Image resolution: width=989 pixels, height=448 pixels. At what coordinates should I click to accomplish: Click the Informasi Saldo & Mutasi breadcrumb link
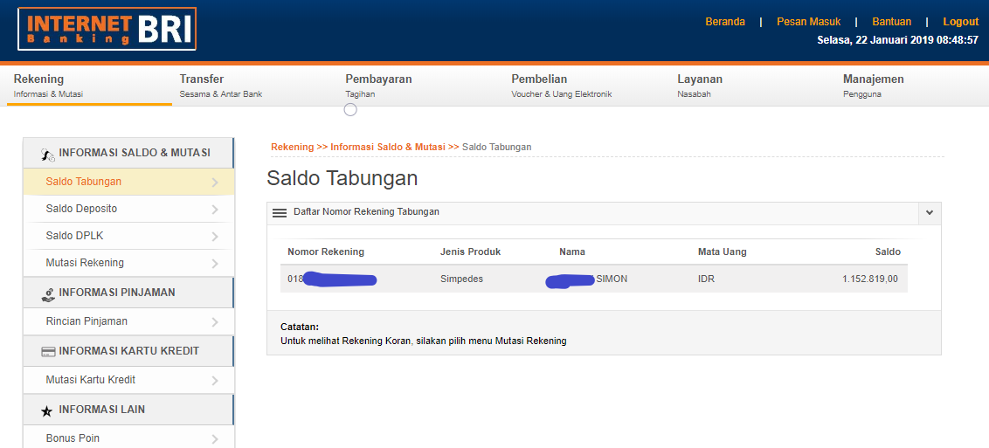[x=388, y=147]
